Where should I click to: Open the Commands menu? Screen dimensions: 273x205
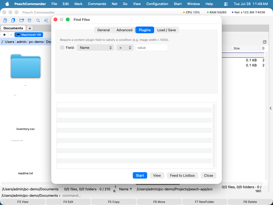coord(97,4)
